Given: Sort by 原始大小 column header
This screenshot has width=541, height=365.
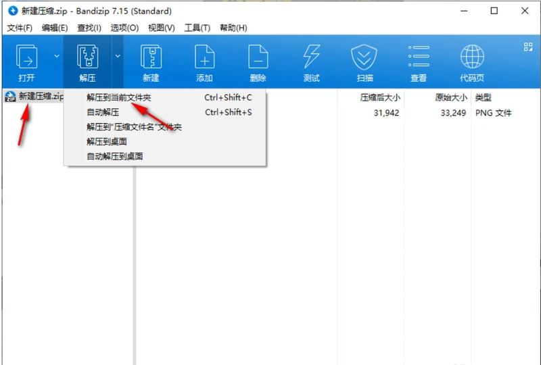Looking at the screenshot, I should 451,97.
